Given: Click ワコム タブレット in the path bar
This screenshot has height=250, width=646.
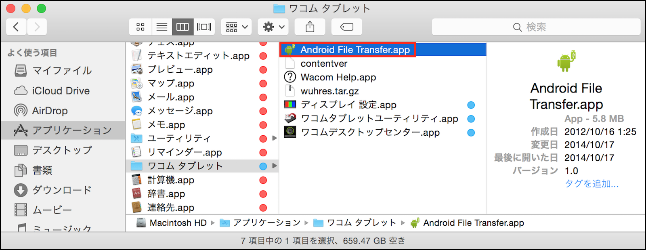Looking at the screenshot, I should pyautogui.click(x=355, y=223).
